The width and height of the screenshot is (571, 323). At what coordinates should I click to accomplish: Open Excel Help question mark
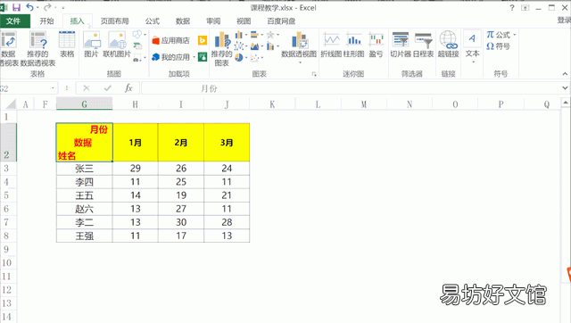pos(512,8)
